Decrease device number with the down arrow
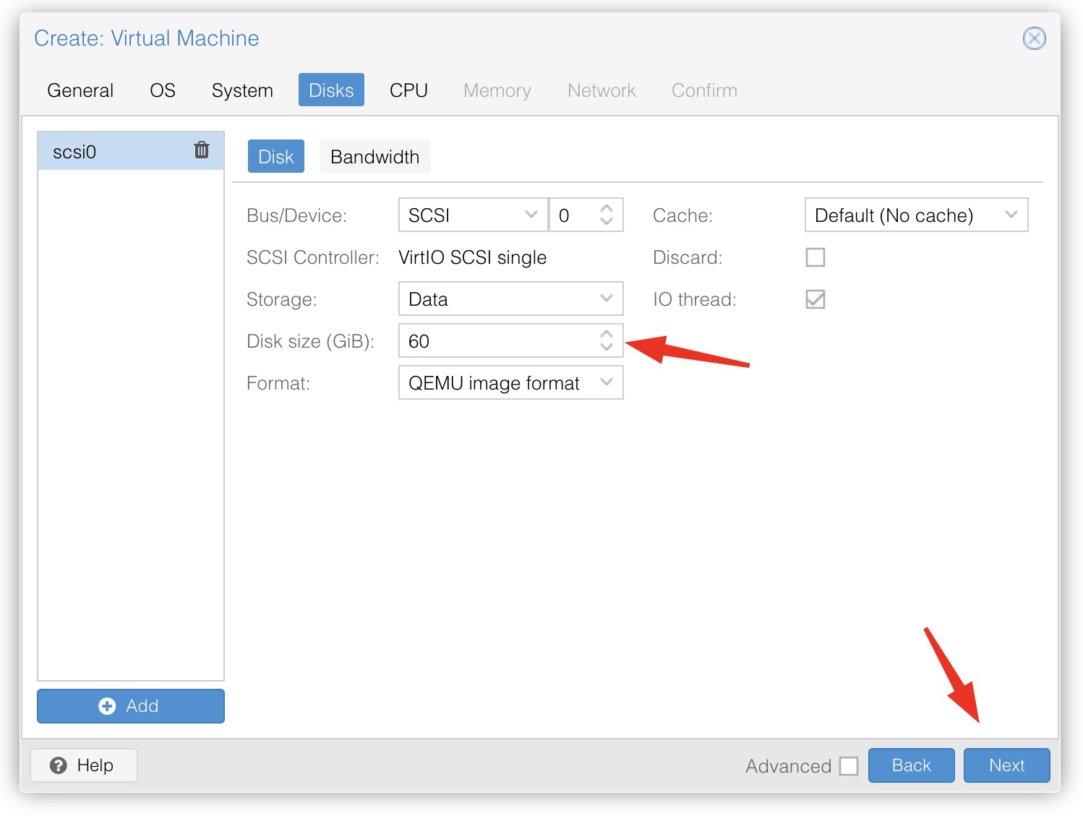The width and height of the screenshot is (1083, 816). click(607, 221)
